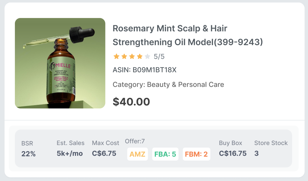Open the Beauty & Personal Care category

click(186, 84)
